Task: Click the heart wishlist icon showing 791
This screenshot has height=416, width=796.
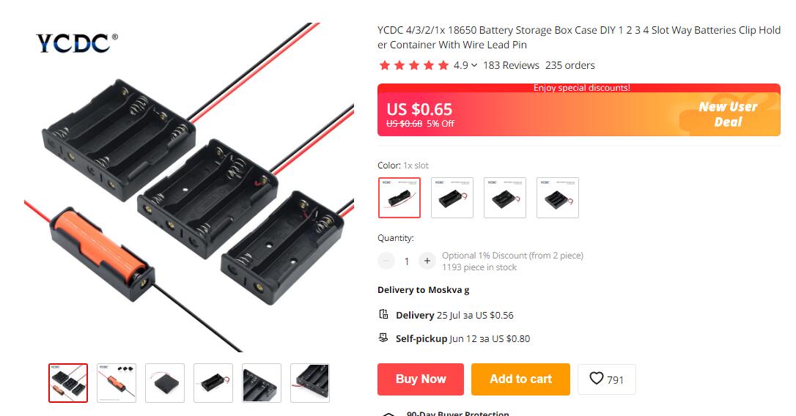Action: 597,379
